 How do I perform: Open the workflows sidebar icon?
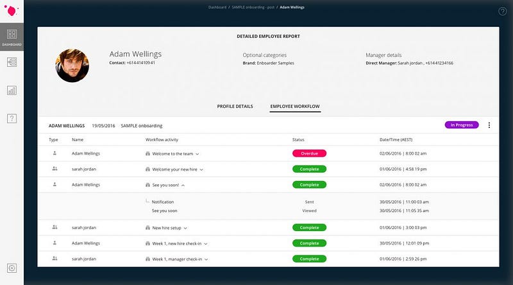pyautogui.click(x=12, y=62)
